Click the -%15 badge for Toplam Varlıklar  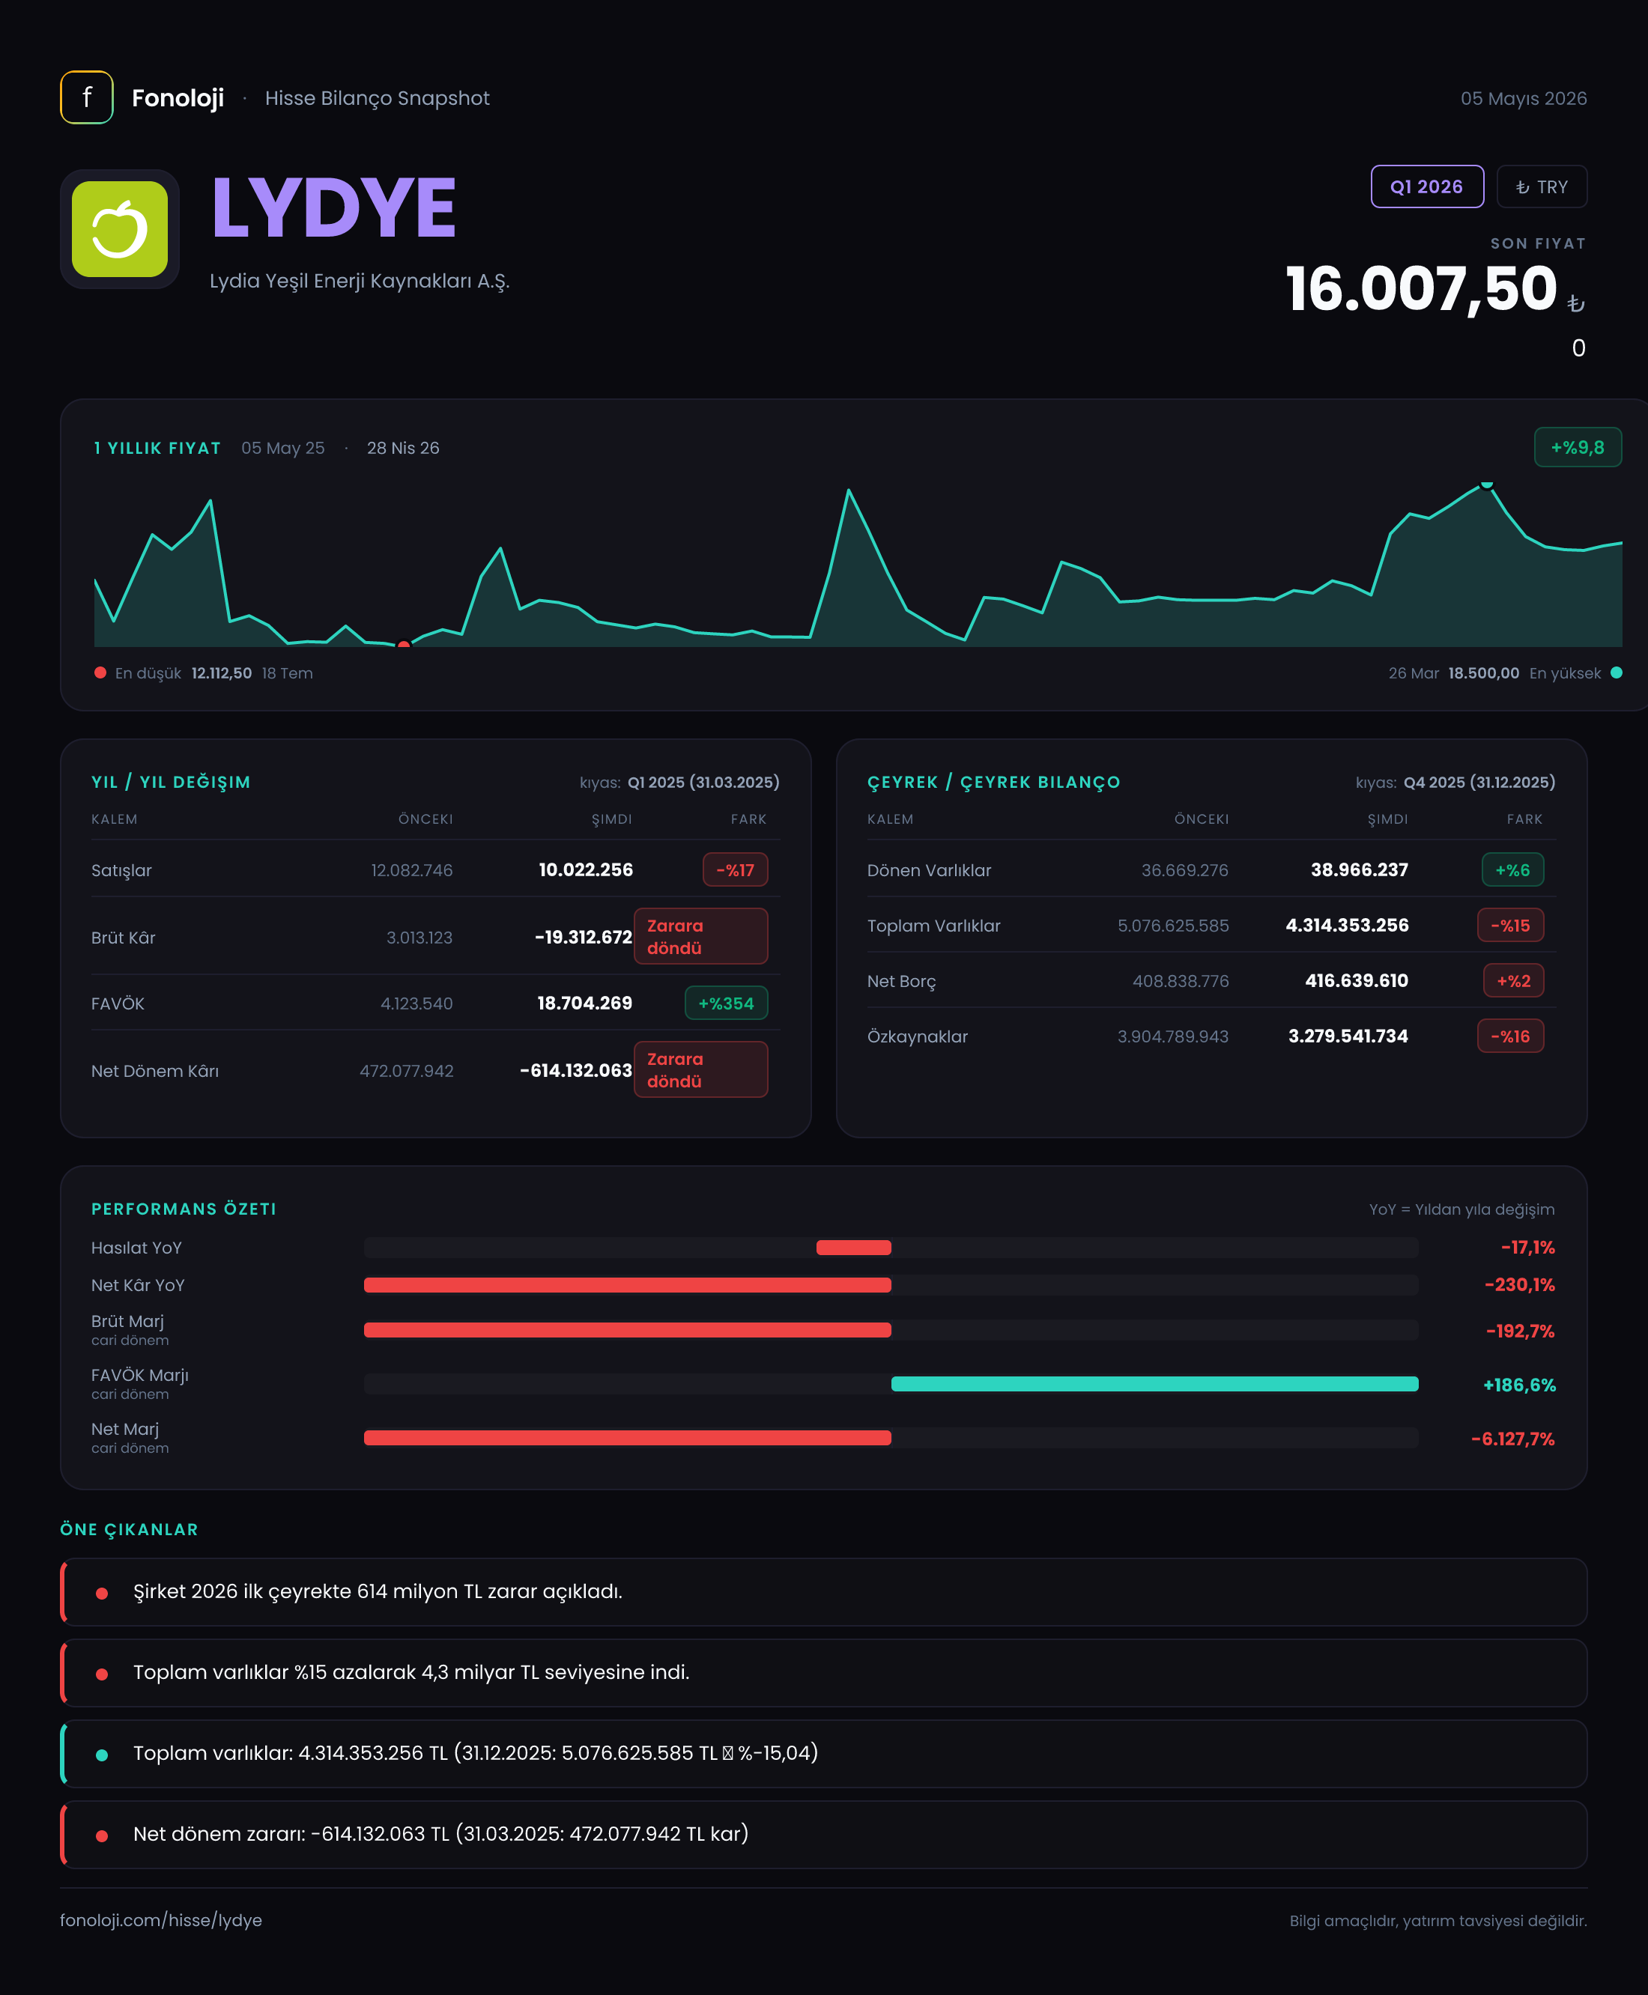pyautogui.click(x=1510, y=926)
